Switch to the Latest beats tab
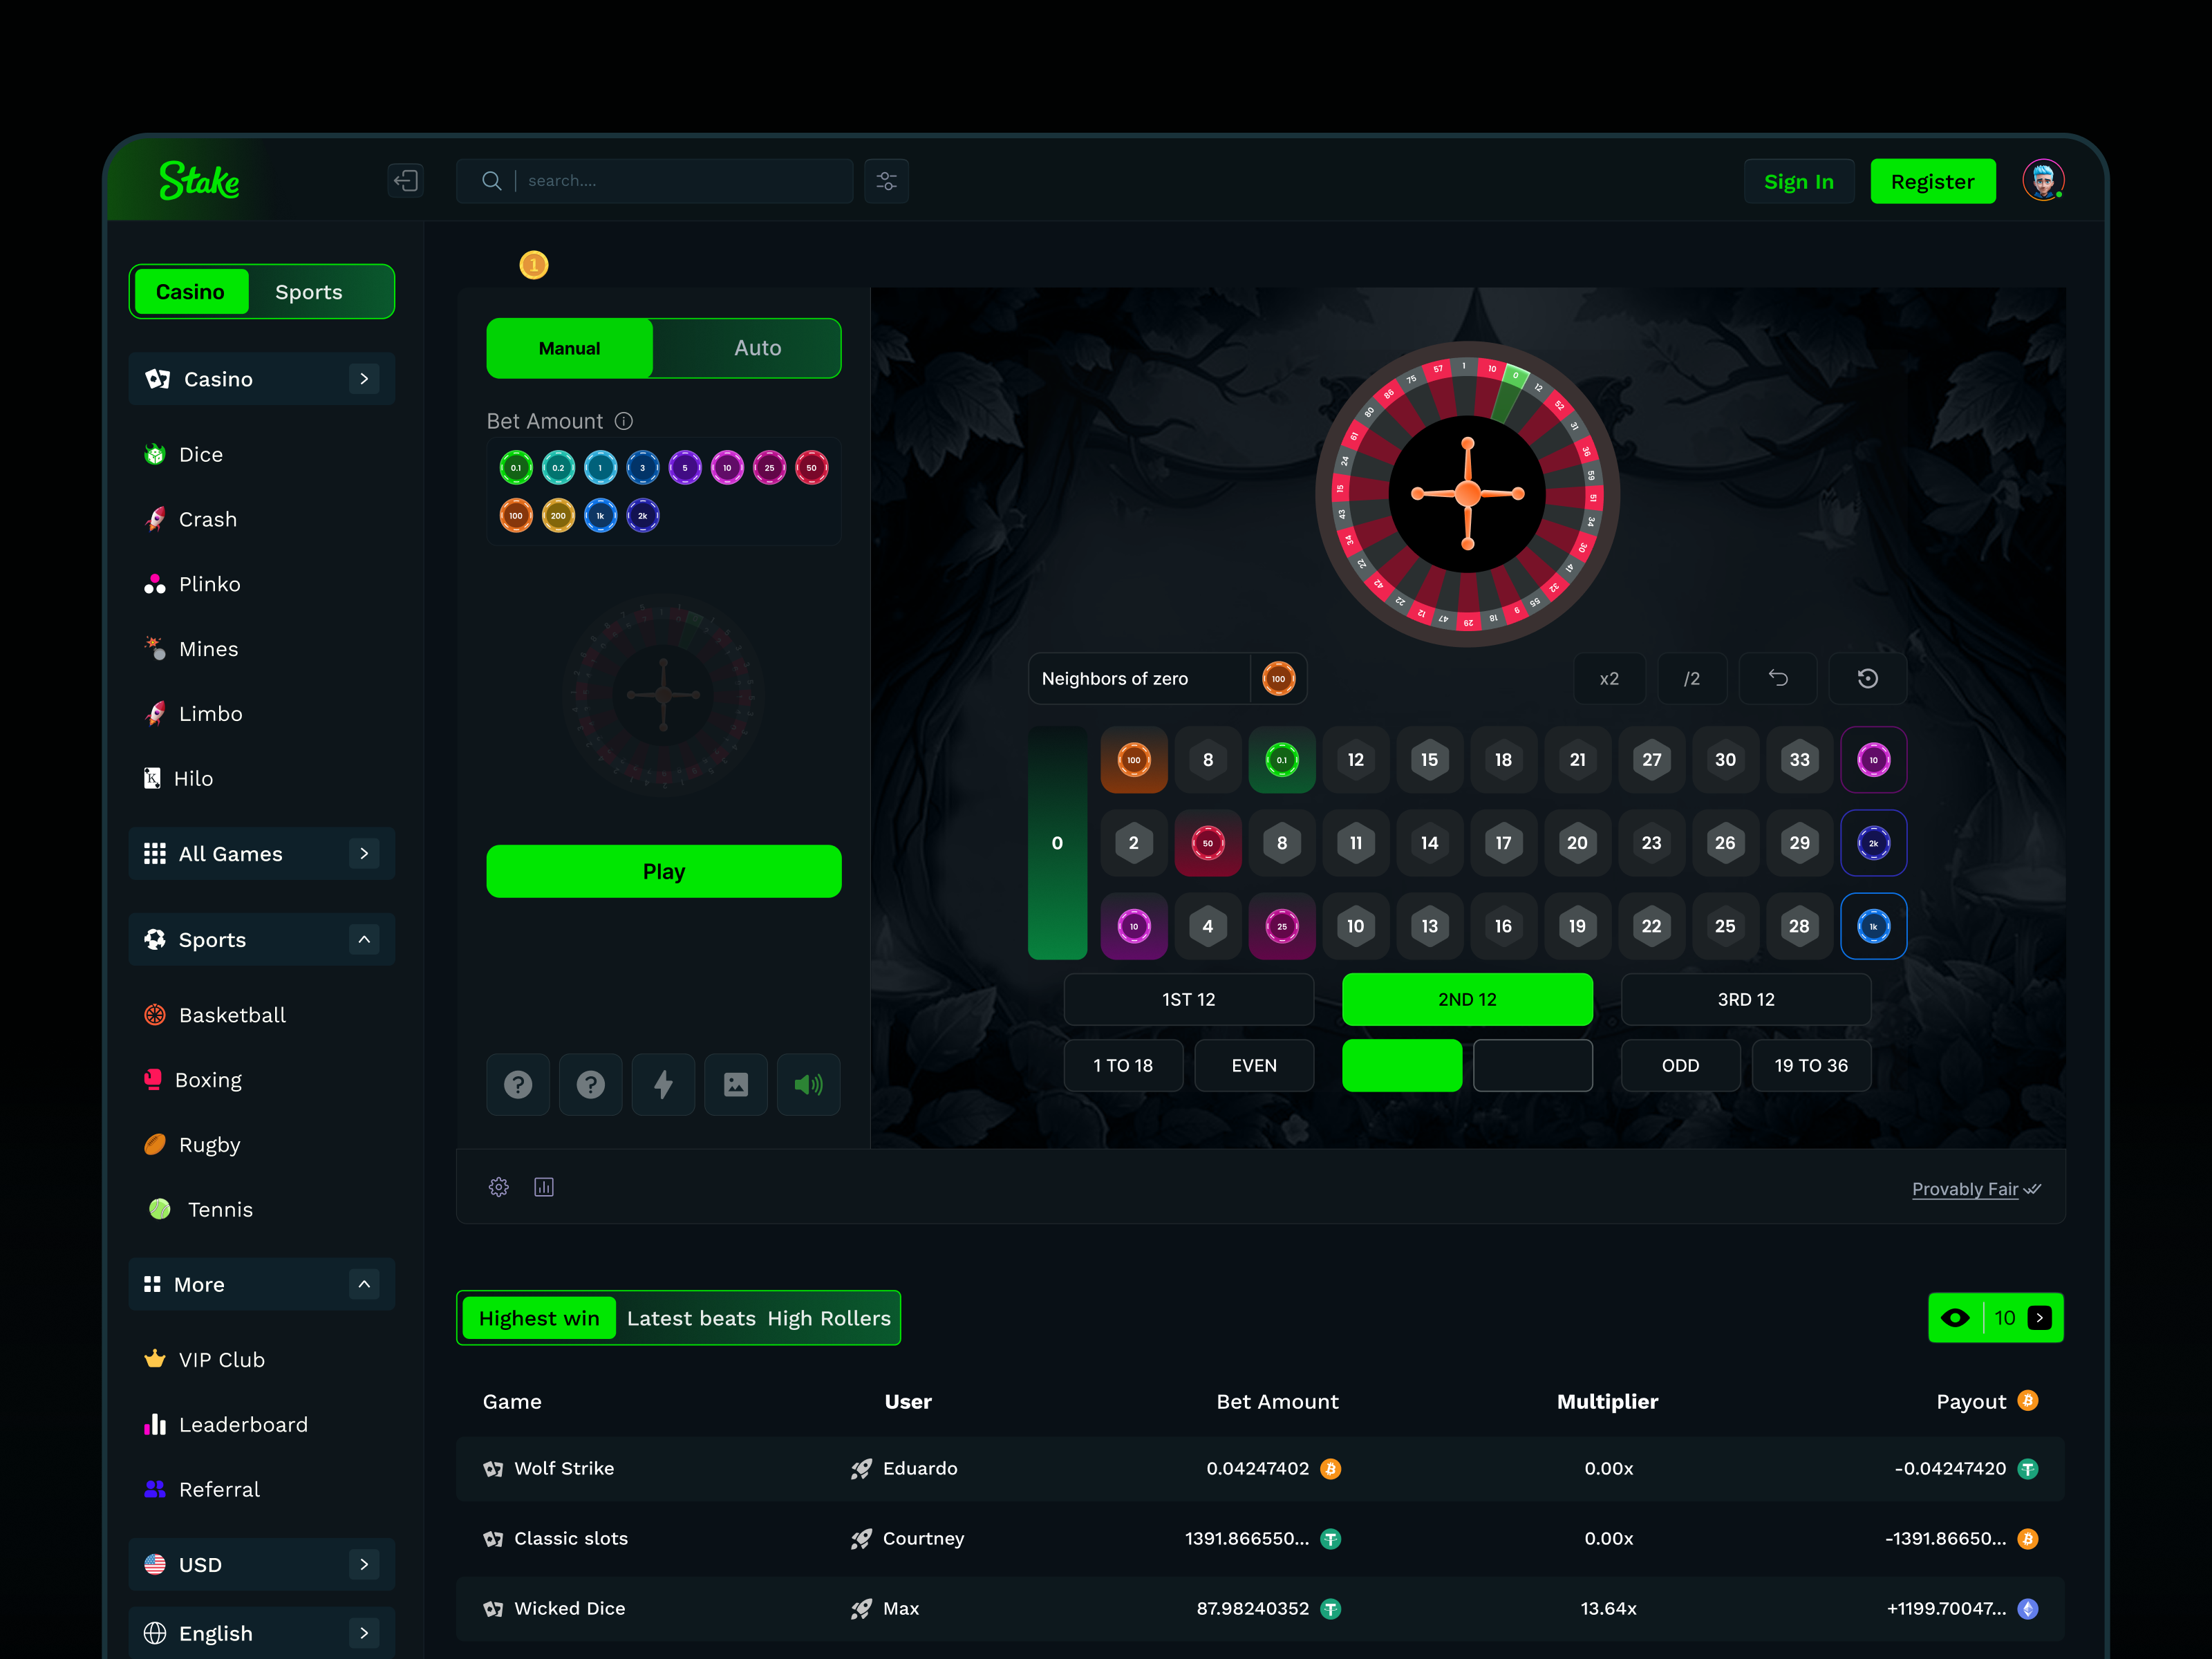This screenshot has height=1659, width=2212. click(690, 1318)
